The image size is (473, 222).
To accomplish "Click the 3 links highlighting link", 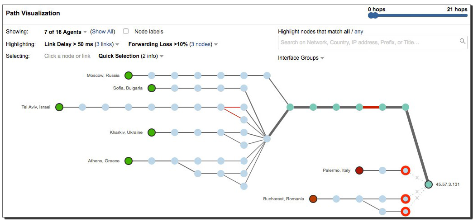I will (105, 44).
